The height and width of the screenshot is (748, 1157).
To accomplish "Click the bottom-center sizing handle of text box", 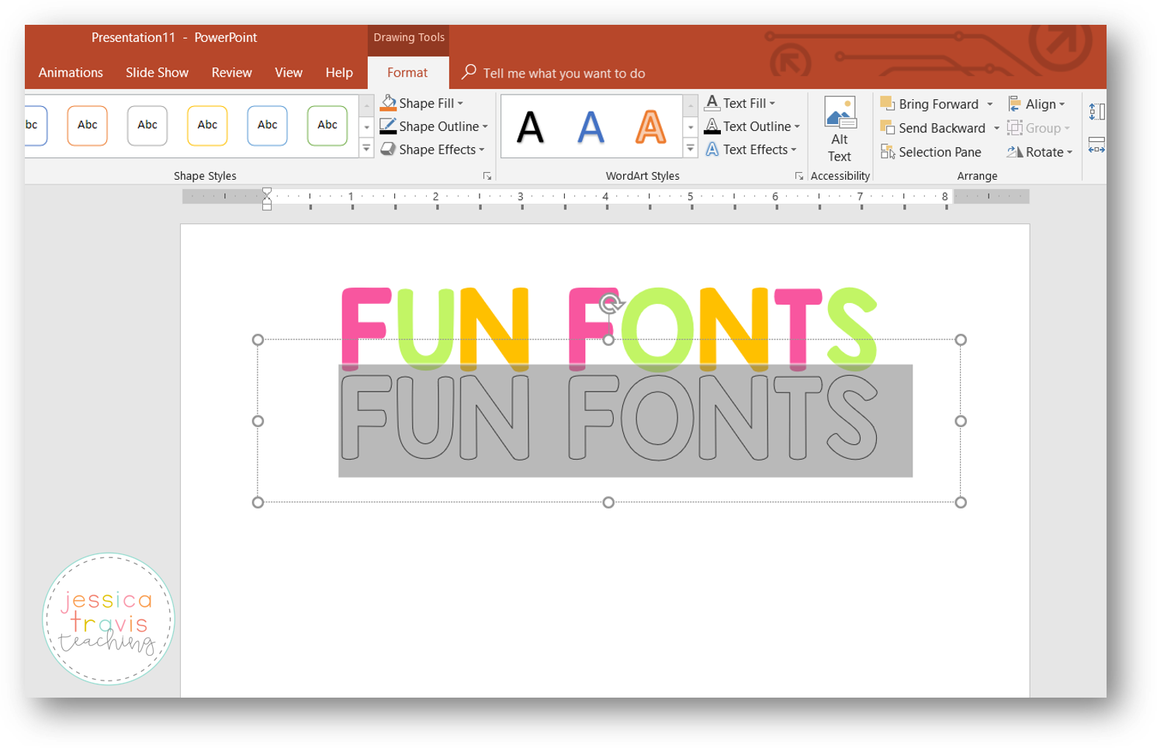I will click(x=608, y=502).
